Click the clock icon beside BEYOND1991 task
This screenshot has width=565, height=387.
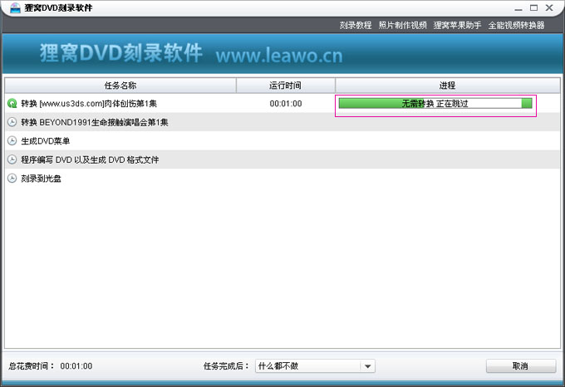click(12, 122)
